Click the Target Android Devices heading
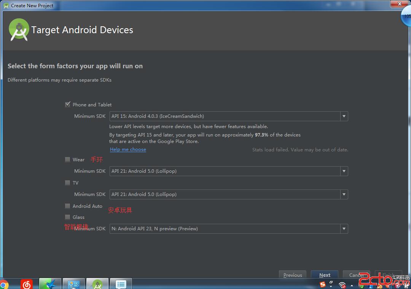The width and height of the screenshot is (411, 289). tap(82, 30)
